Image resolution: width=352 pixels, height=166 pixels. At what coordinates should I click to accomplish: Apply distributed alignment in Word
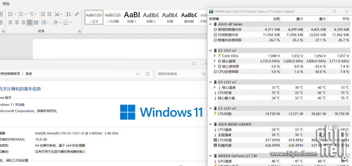(x=36, y=23)
